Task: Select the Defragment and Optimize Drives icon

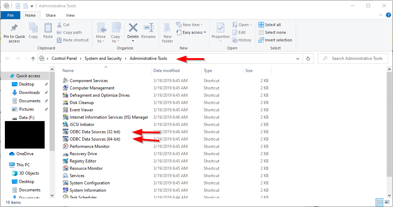Action: pos(66,95)
